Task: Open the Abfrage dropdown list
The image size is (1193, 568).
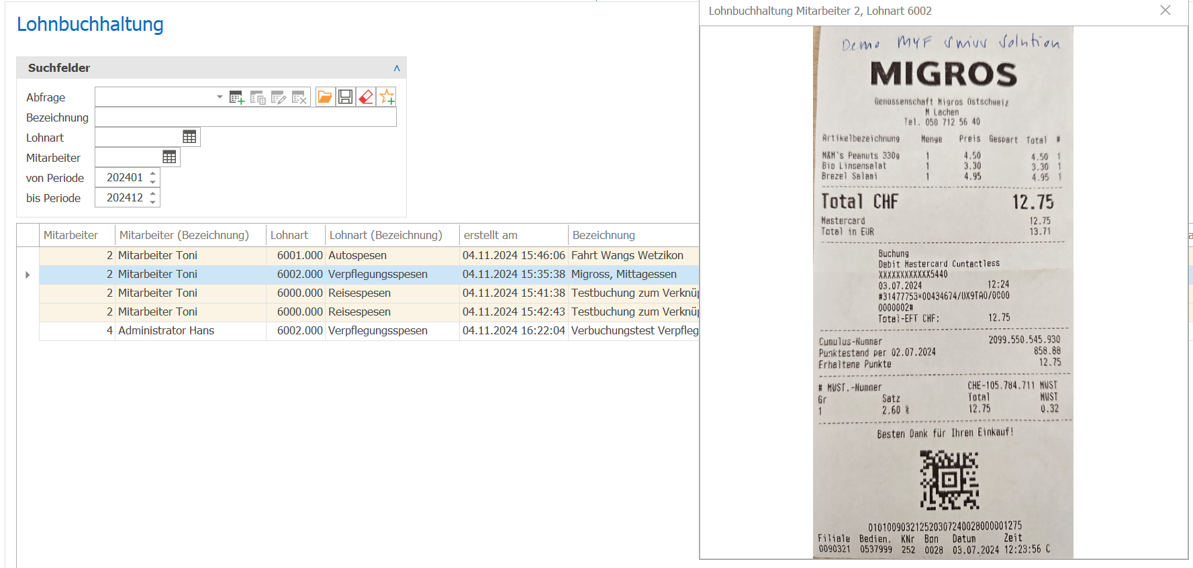Action: [x=220, y=97]
